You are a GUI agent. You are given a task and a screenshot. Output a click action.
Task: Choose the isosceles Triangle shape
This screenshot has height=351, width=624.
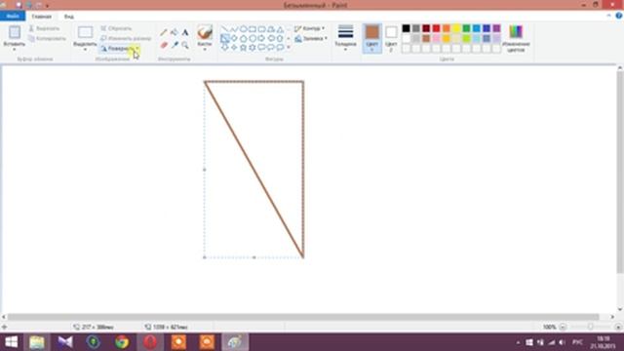[280, 29]
